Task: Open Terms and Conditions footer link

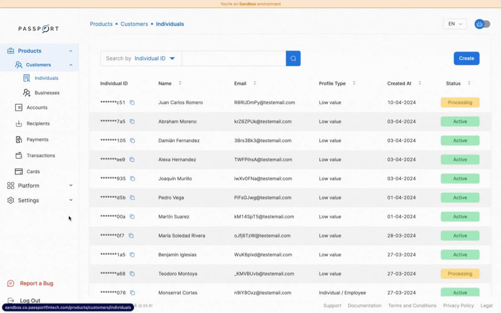Action: [412, 305]
